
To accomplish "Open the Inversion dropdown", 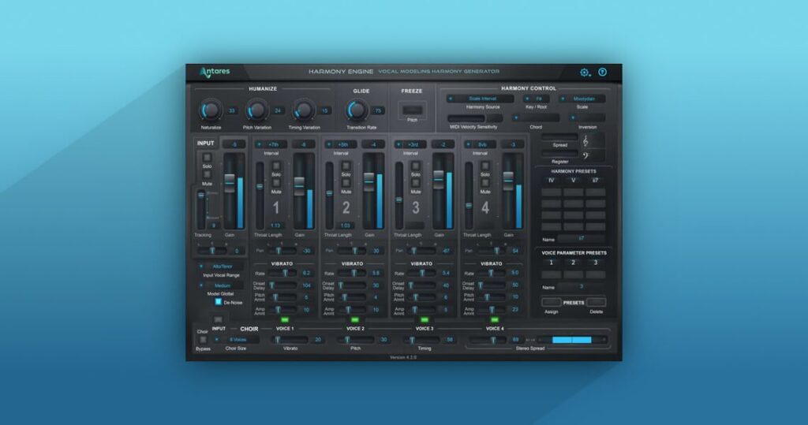I will click(587, 118).
